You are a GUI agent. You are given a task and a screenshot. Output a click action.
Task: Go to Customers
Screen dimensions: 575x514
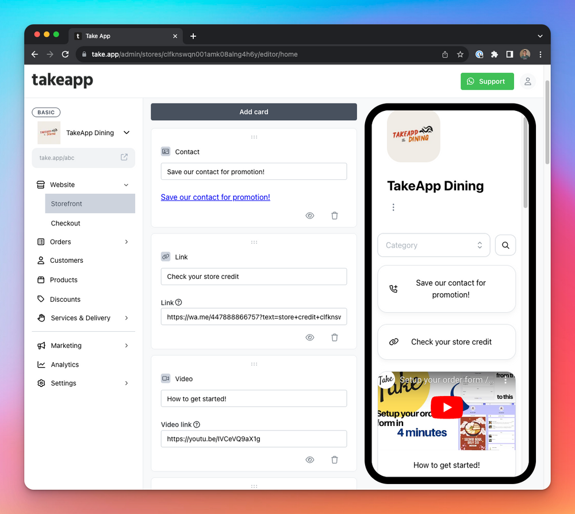(x=66, y=260)
